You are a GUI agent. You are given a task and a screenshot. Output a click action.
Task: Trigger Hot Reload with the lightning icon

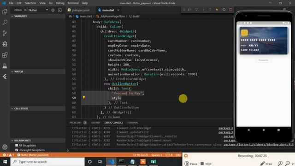click(x=217, y=10)
